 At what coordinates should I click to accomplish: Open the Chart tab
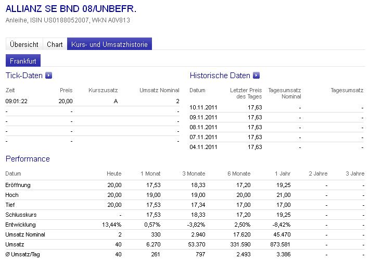point(55,44)
